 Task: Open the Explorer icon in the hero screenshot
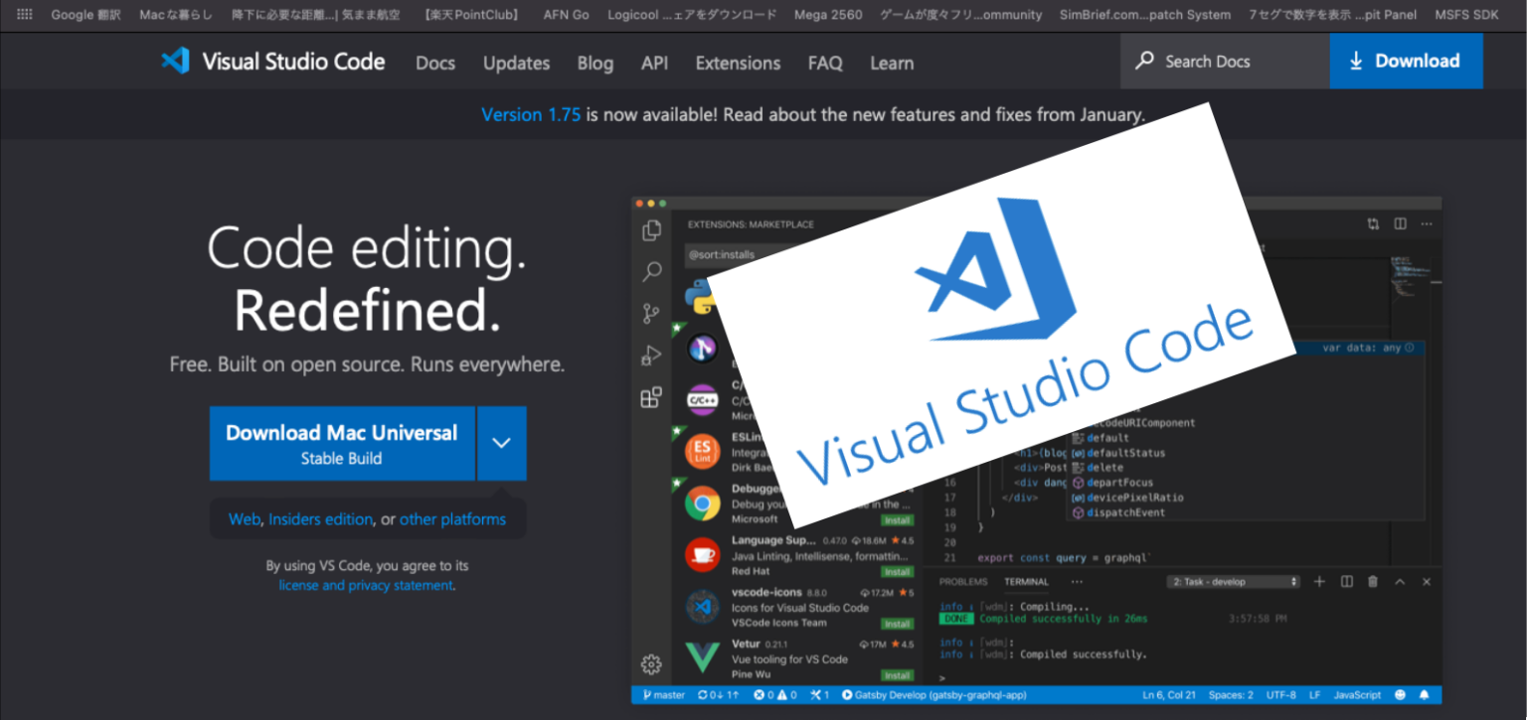(651, 230)
